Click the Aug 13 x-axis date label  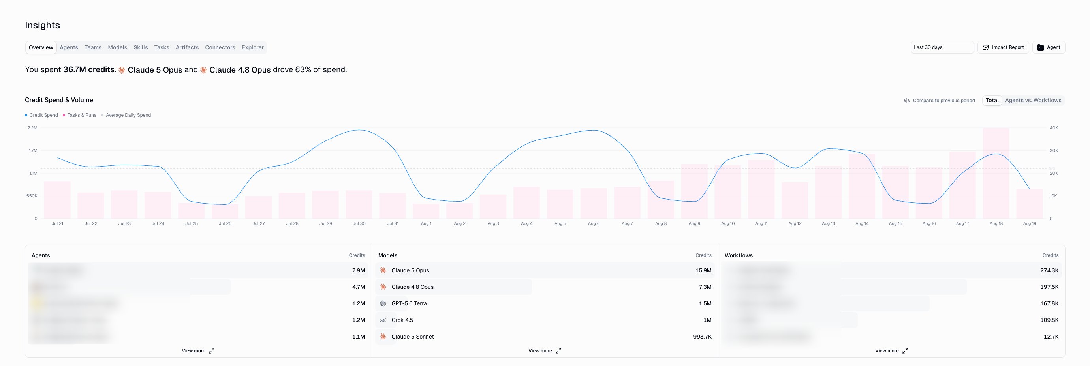[829, 223]
